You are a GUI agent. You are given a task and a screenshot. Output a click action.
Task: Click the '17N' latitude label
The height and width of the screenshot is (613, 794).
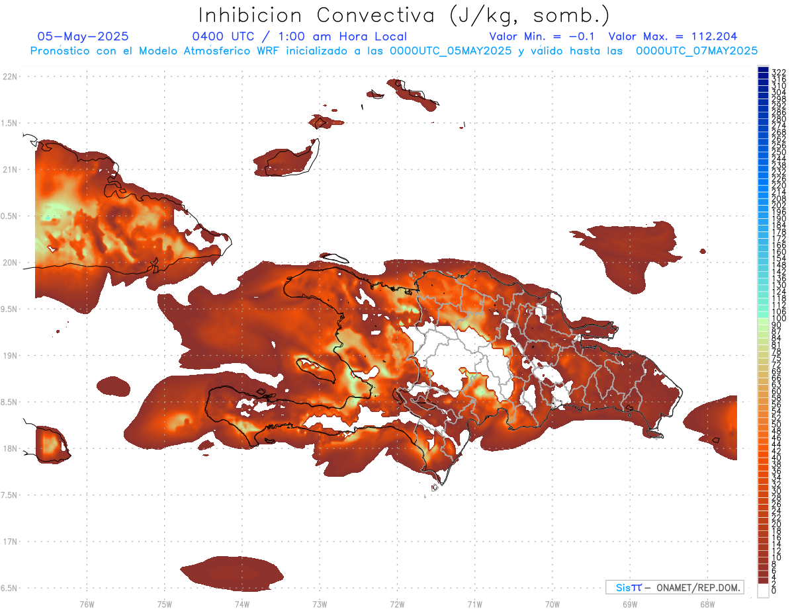point(10,542)
